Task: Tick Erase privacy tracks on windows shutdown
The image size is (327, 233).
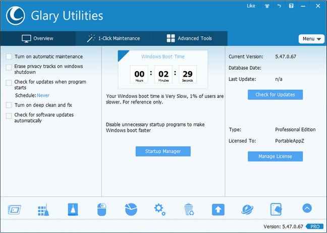Action: [x=9, y=67]
